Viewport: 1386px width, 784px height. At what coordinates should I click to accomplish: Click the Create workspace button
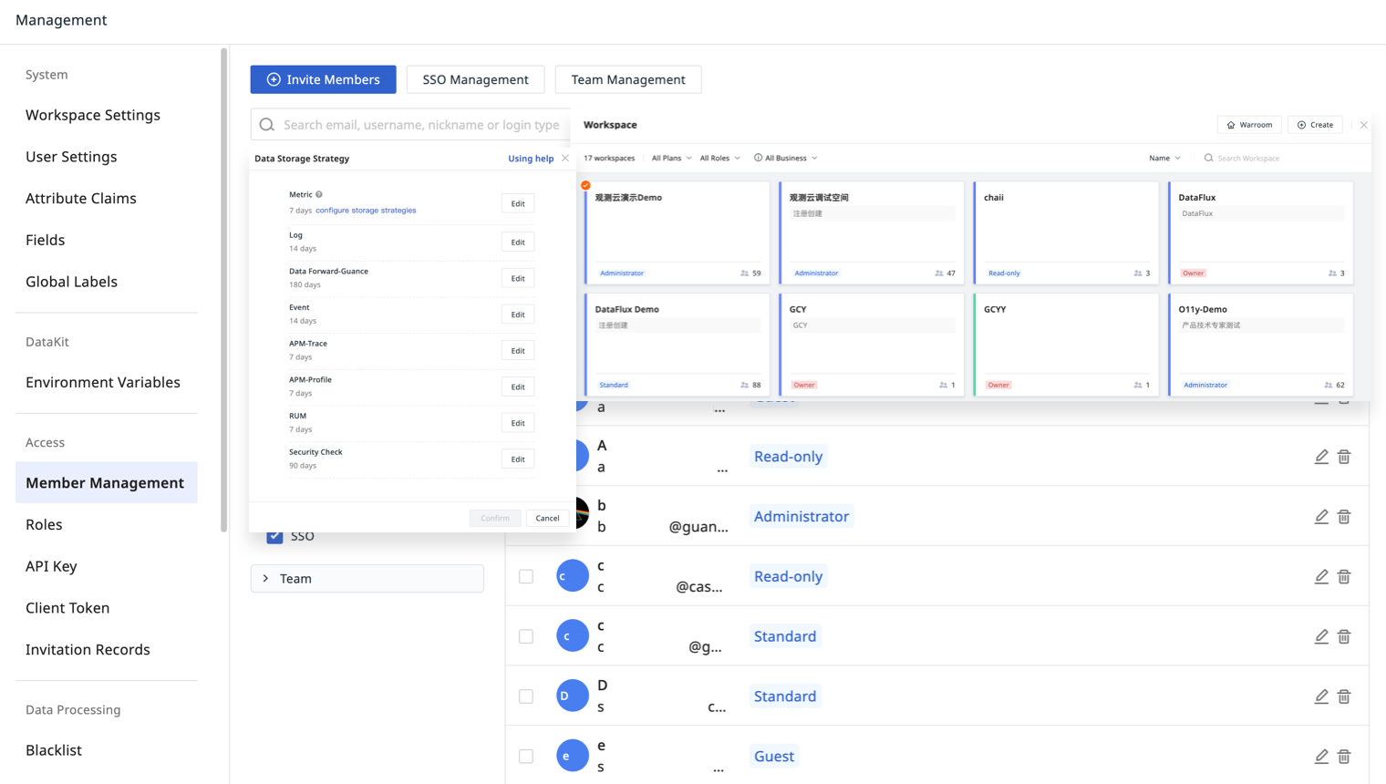(x=1315, y=125)
